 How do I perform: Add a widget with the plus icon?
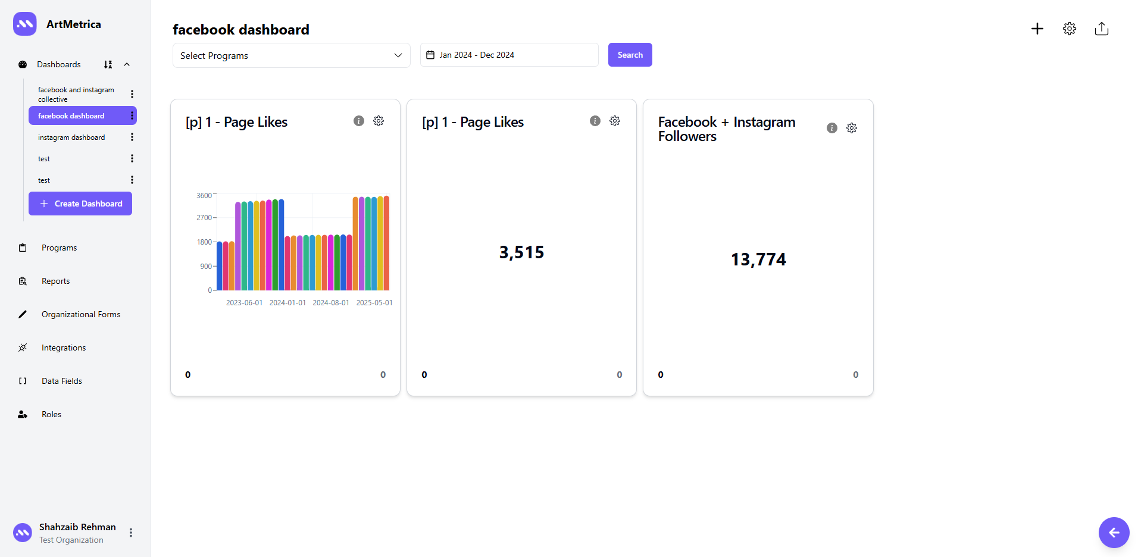[1037, 29]
